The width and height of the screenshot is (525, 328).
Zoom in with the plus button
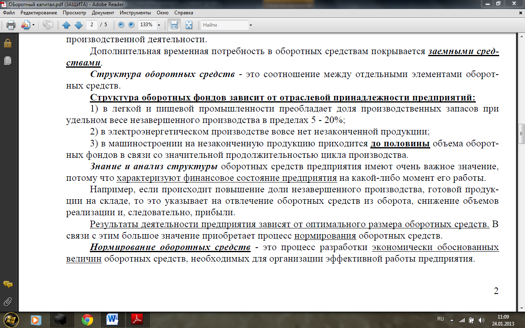[x=131, y=25]
